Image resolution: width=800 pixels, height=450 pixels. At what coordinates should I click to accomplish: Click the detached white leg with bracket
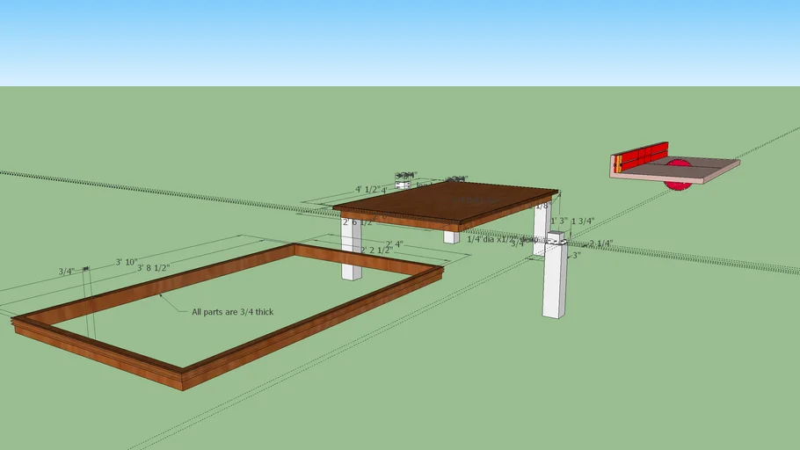(555, 281)
